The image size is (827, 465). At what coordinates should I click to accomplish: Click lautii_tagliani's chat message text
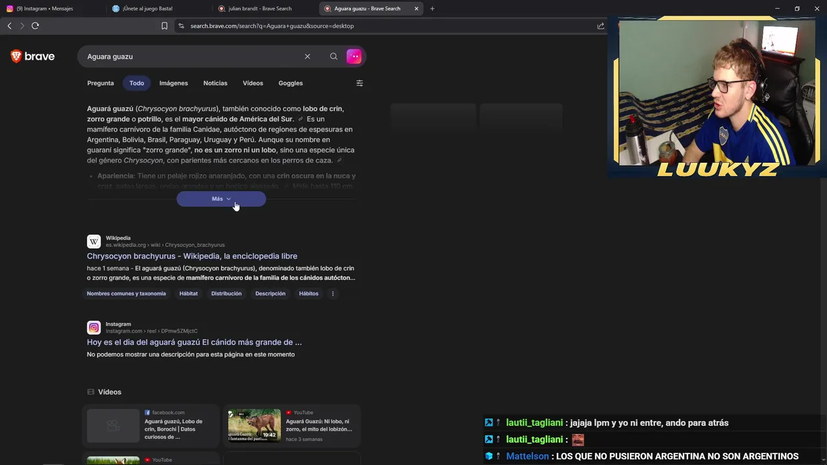pyautogui.click(x=649, y=423)
